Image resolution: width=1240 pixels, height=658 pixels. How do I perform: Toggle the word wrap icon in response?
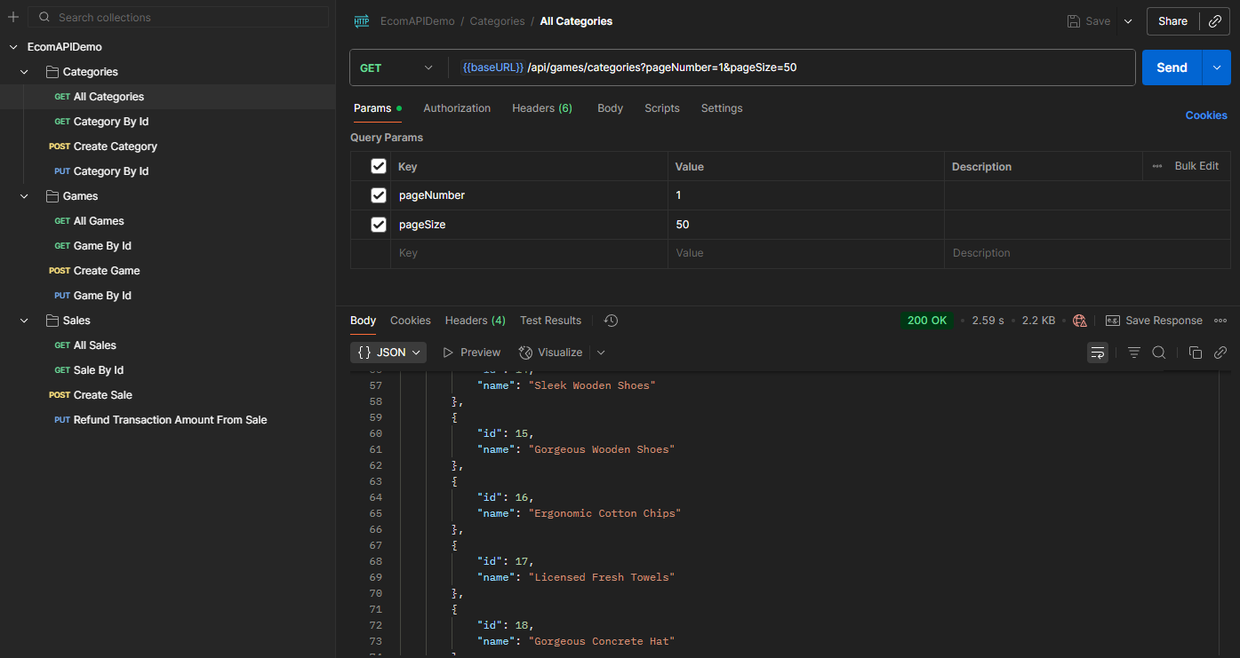pos(1098,353)
